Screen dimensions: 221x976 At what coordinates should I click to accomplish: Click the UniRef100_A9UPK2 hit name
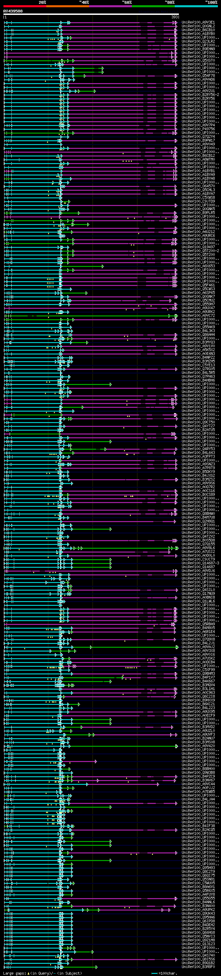coord(198,910)
